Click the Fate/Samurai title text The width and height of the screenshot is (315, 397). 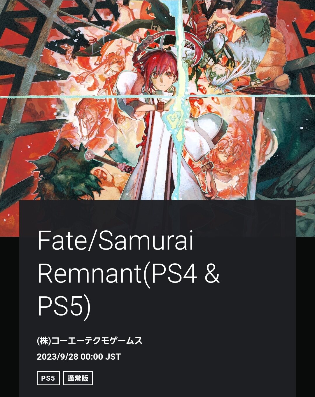coord(116,241)
